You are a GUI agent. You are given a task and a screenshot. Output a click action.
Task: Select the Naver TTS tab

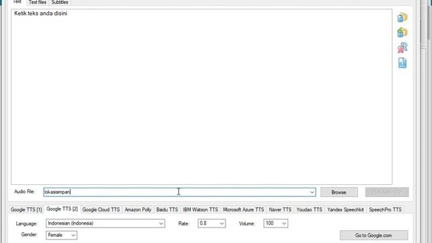point(280,210)
